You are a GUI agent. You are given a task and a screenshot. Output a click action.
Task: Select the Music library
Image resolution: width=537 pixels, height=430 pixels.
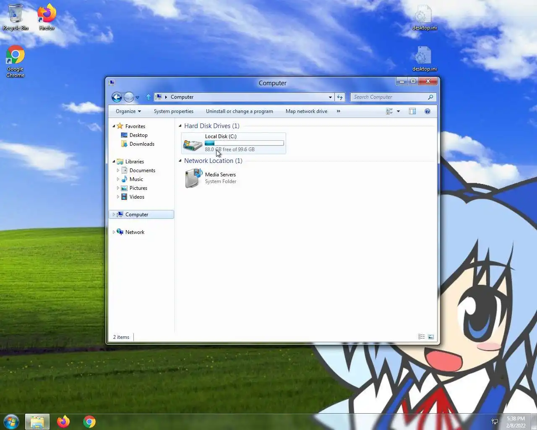[136, 179]
